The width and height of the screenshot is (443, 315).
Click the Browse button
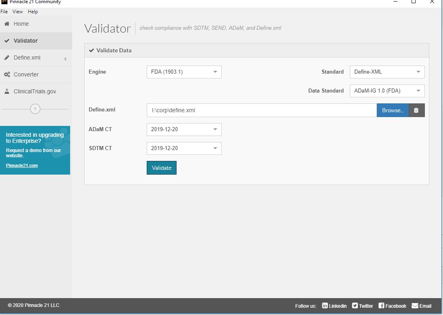click(x=393, y=110)
